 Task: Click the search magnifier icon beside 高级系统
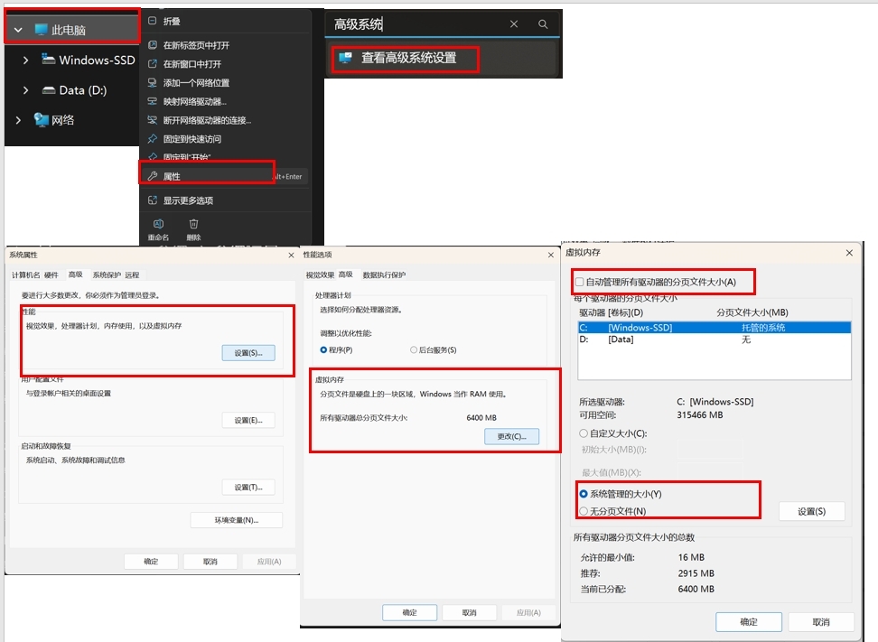click(543, 24)
